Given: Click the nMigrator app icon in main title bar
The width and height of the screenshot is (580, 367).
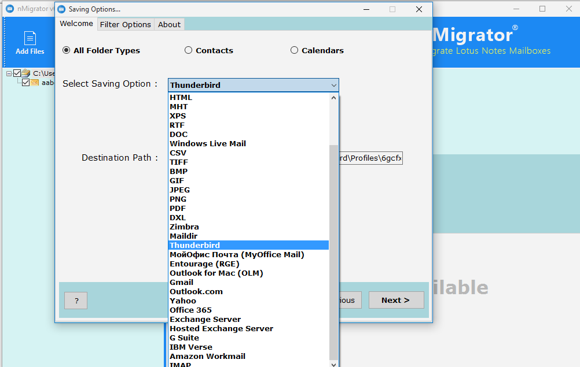Looking at the screenshot, I should click(x=10, y=9).
